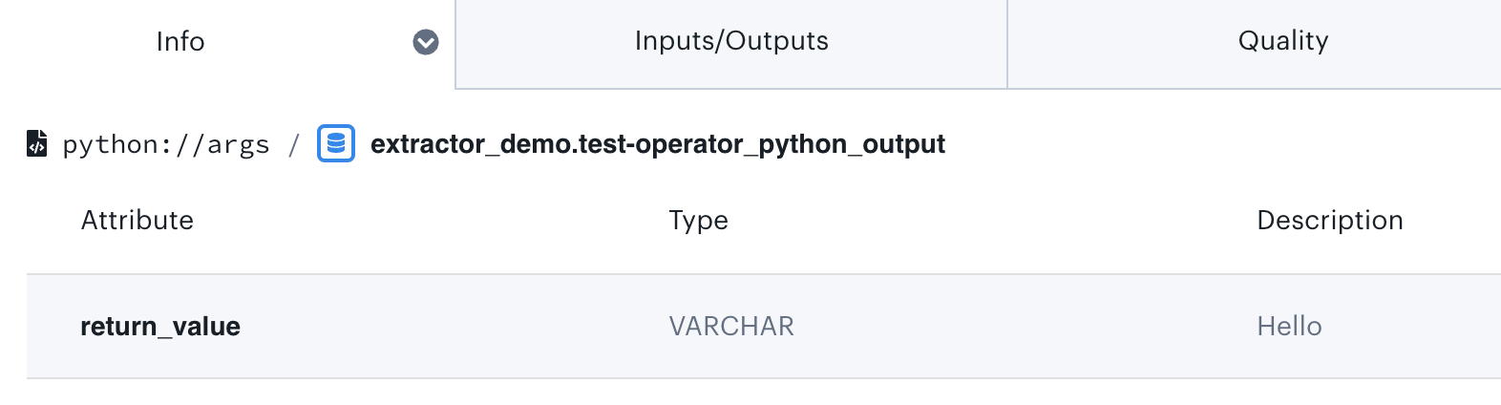Click the header row between Attribute and Type
Image resolution: width=1501 pixels, height=405 pixels.
[x=430, y=221]
